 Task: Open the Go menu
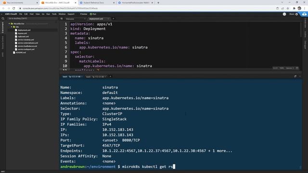coord(43,14)
